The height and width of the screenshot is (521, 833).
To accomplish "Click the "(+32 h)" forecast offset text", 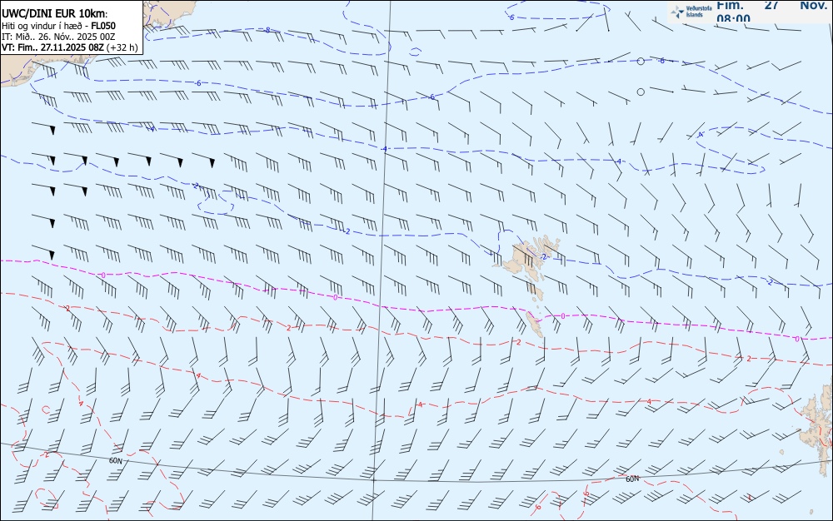I will click(122, 47).
